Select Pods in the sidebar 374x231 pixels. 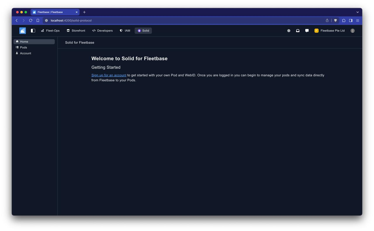34,47
